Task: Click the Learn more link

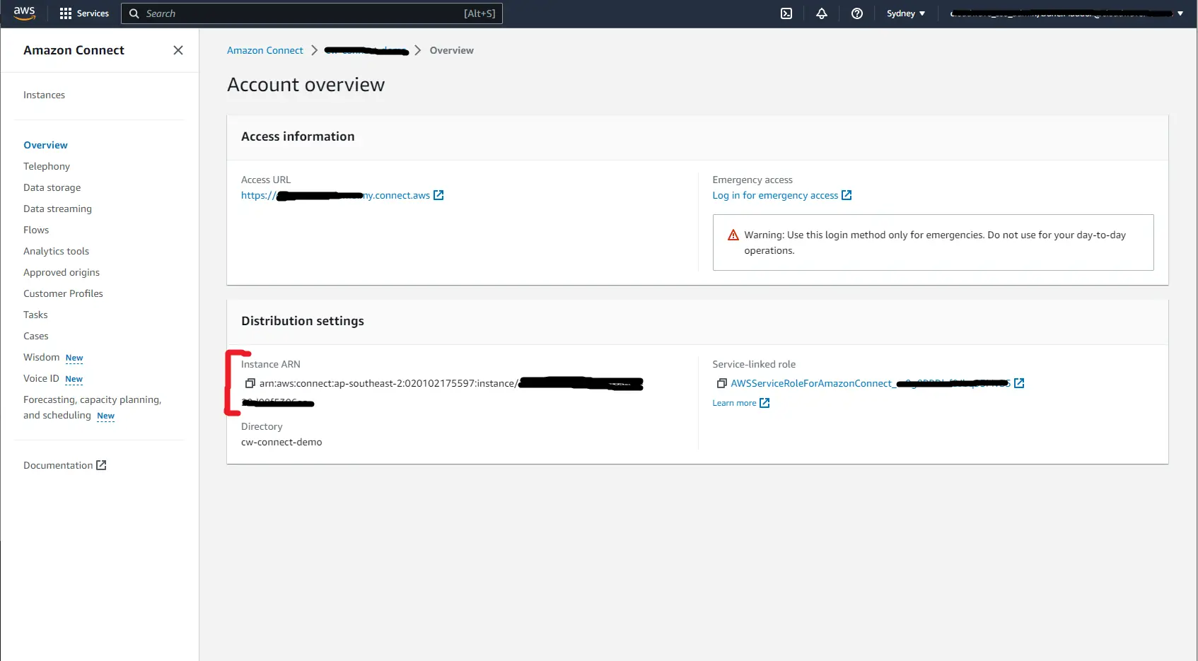Action: (734, 403)
